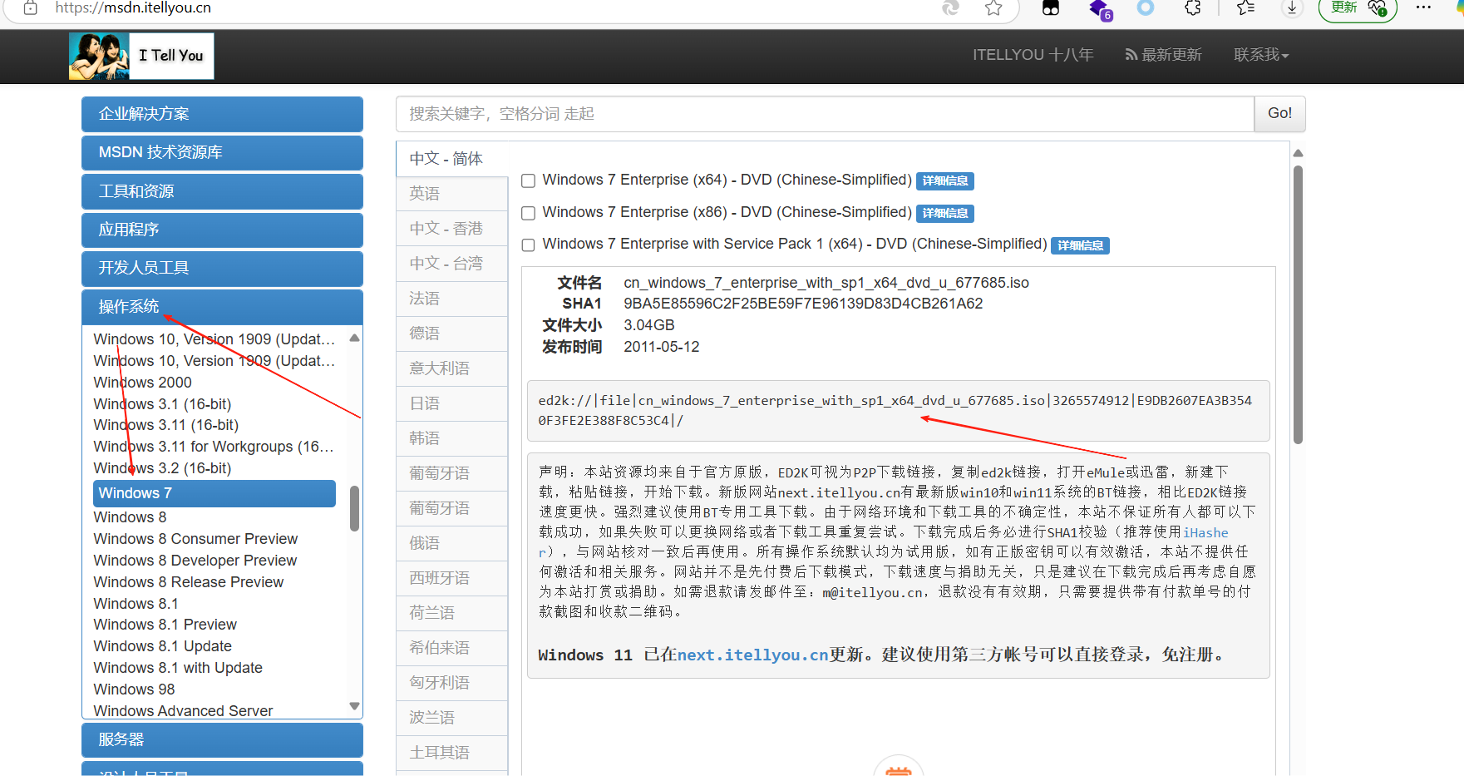
Task: Select the 中文 - 简体 language tab
Action: [452, 159]
